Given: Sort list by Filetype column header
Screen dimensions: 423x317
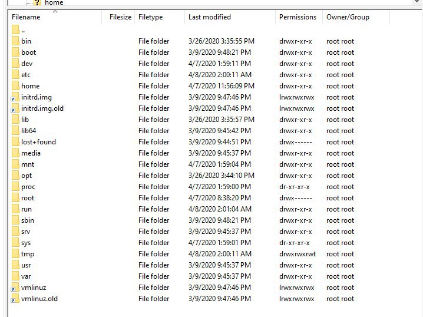Looking at the screenshot, I should pyautogui.click(x=160, y=17).
